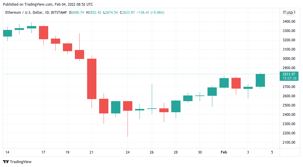303x167 pixels.
Task: Click the open price value O2698.74
Action: [77, 13]
